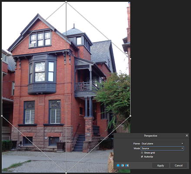Cancel the perspective adjustment
This screenshot has width=191, height=174.
point(178,165)
